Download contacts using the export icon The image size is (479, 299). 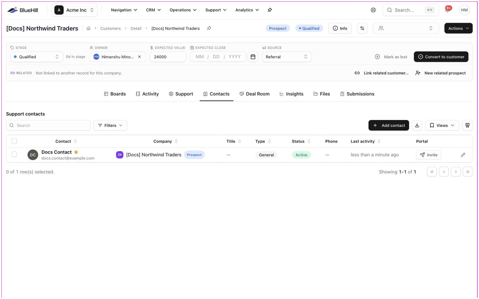tap(417, 125)
